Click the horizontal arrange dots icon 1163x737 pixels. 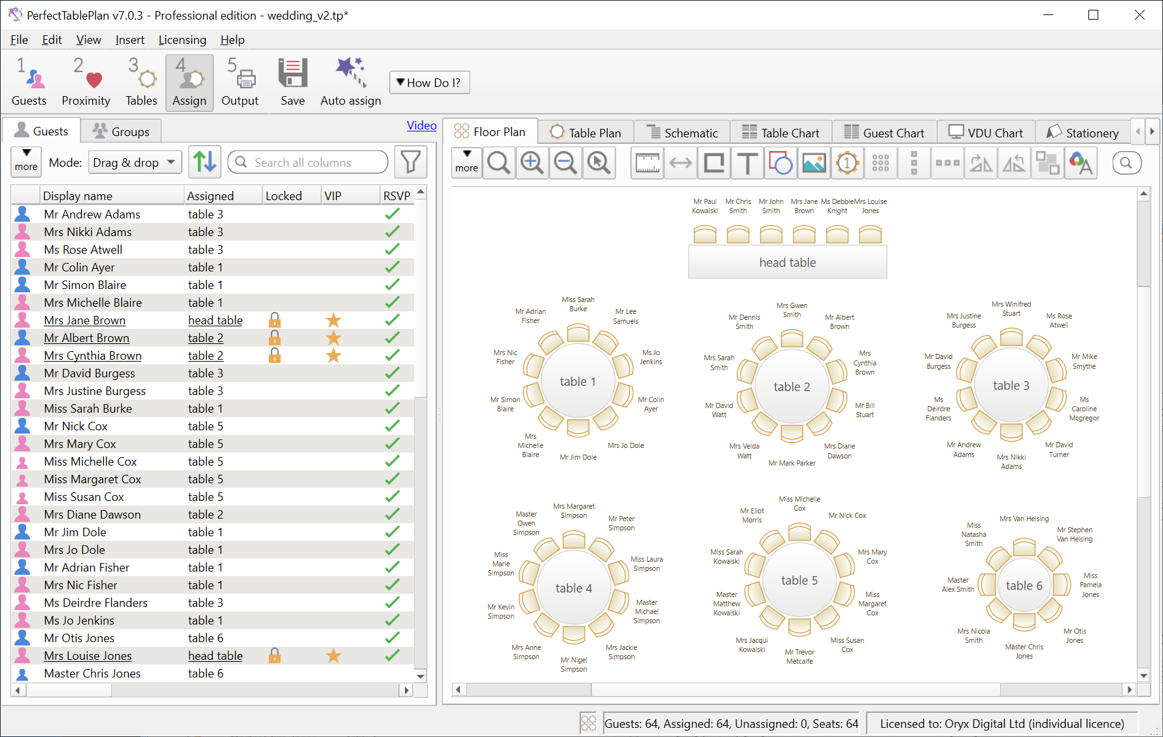948,163
